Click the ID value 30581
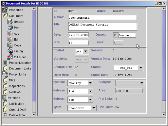Image resolution: width=168 pixels, height=126 pixels. click(72, 11)
